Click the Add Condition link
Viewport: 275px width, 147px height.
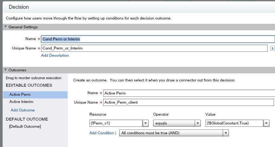pyautogui.click(x=102, y=133)
